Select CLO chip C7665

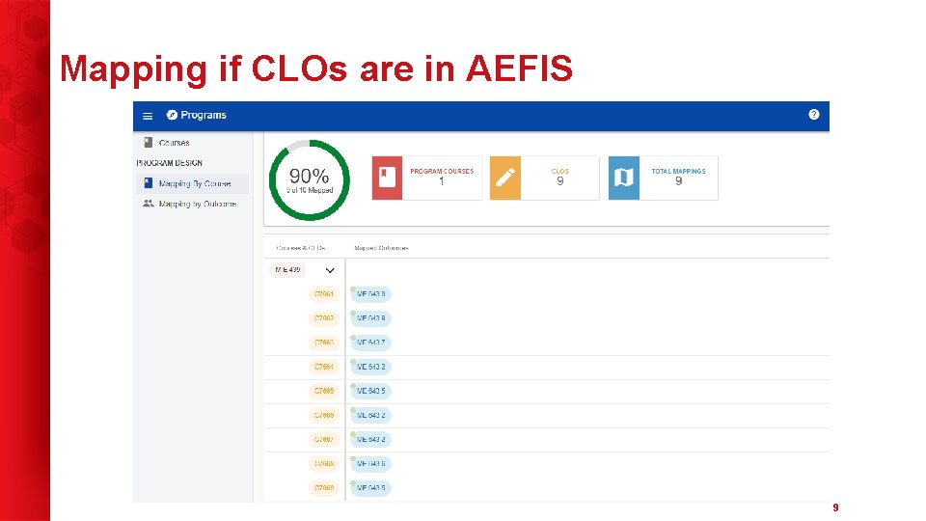tap(324, 391)
